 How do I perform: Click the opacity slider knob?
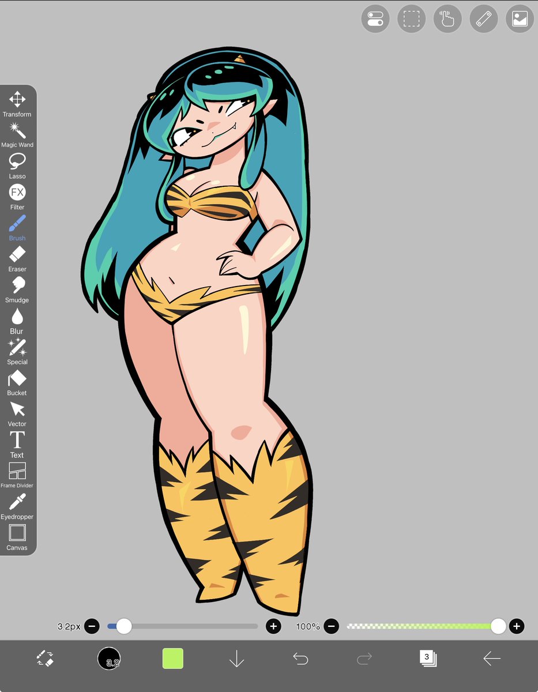[x=498, y=626]
